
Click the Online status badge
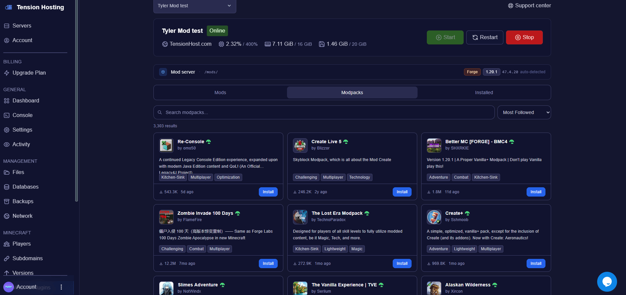tap(217, 31)
